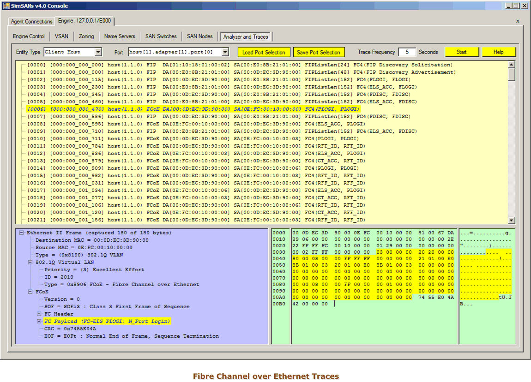Collapse the Ethernet II Frame tree node
The width and height of the screenshot is (531, 382).
[x=22, y=233]
